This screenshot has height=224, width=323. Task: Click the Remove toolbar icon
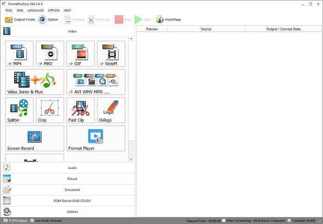tap(67, 20)
